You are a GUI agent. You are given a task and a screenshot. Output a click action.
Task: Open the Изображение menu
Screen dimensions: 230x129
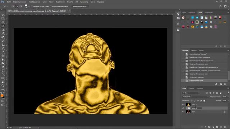point(34,2)
